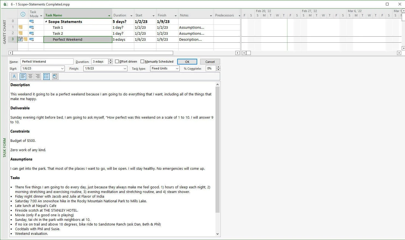This screenshot has width=405, height=240.
Task: Check the Manually Scheduled box
Action: pos(142,61)
